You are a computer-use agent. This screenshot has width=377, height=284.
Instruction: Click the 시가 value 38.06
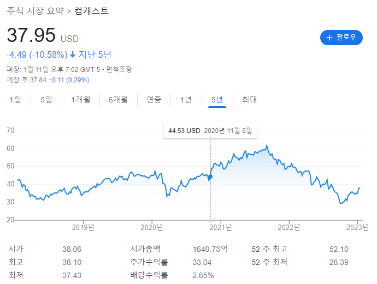point(72,249)
